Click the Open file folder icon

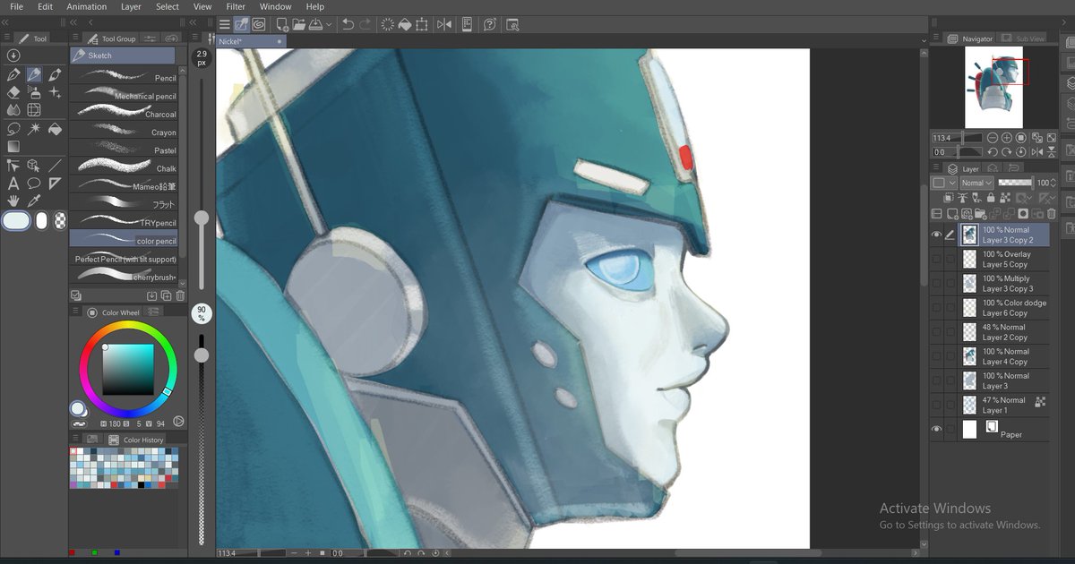coord(299,25)
